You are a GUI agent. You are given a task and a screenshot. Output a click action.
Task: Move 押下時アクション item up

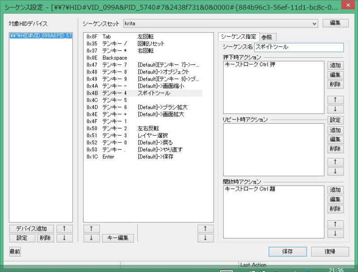click(335, 100)
